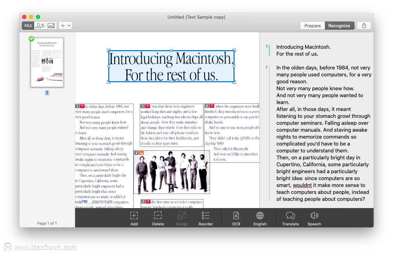Select the contact card zone tool
This screenshot has height=253, width=393.
[40, 26]
